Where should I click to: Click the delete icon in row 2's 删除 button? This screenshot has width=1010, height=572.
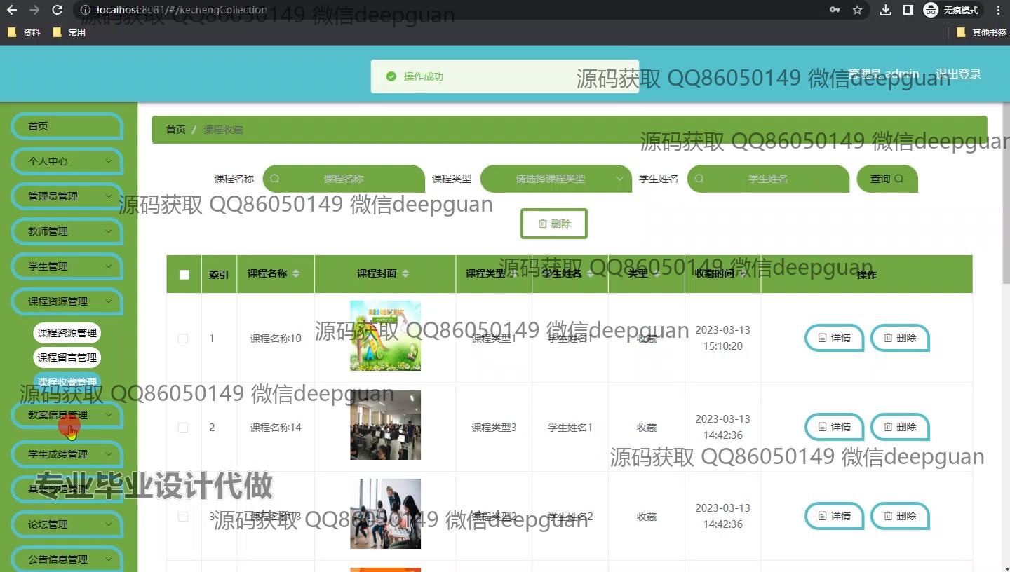(x=888, y=427)
